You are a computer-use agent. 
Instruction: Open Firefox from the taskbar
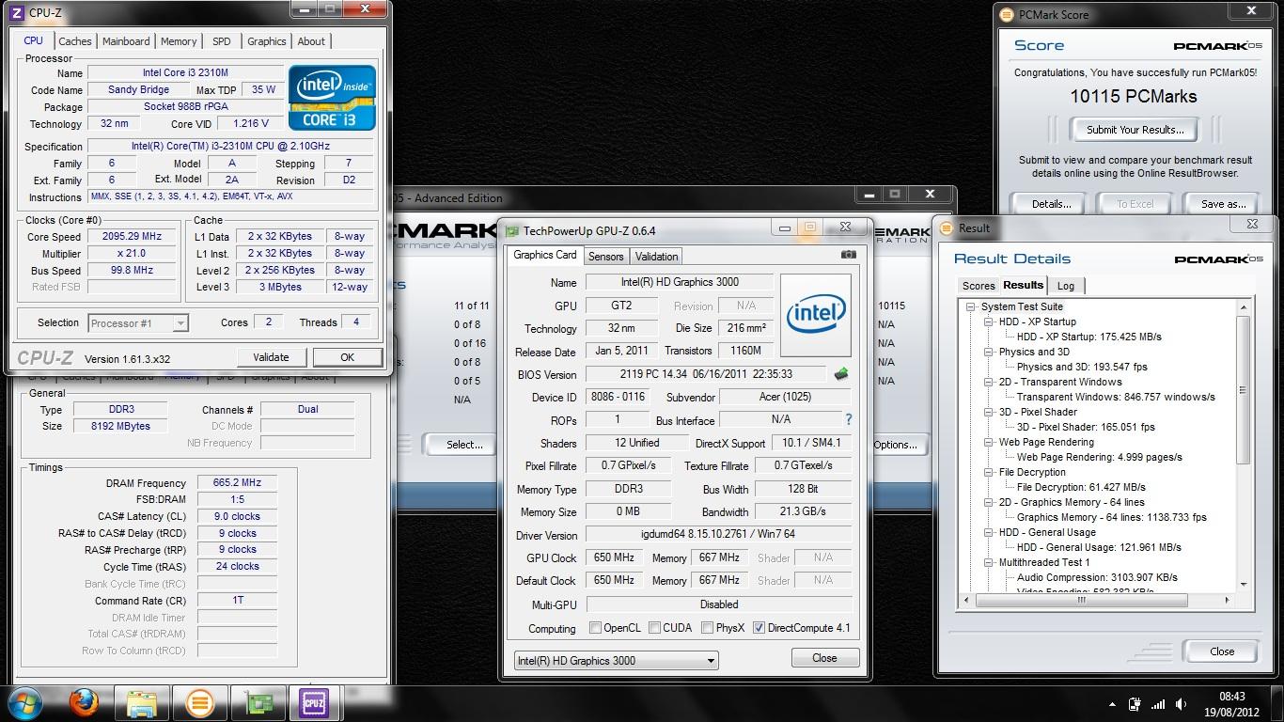[85, 703]
